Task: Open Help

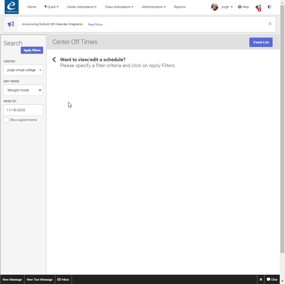Action: 243,7
